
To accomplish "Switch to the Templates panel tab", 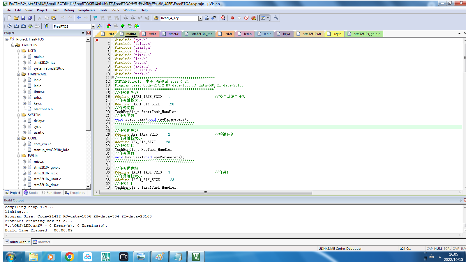I will (x=75, y=193).
